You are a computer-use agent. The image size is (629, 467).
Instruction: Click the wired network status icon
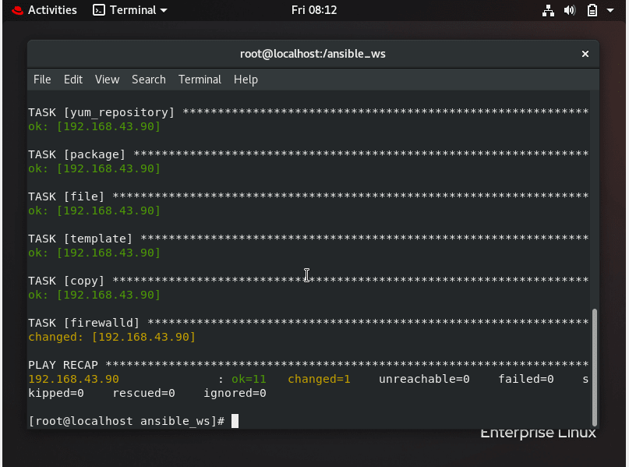(548, 10)
